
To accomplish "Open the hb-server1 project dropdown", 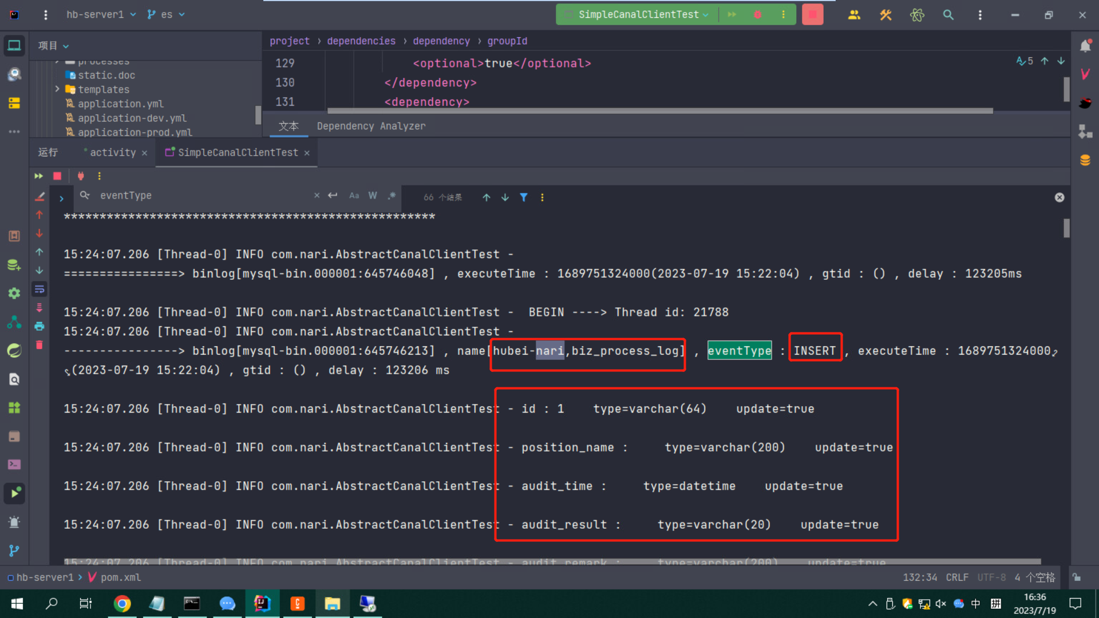I will pos(101,14).
